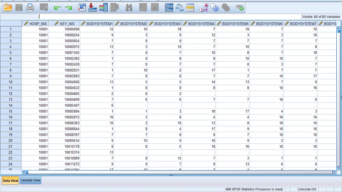Click the Use variable sets icon

click(215, 7)
